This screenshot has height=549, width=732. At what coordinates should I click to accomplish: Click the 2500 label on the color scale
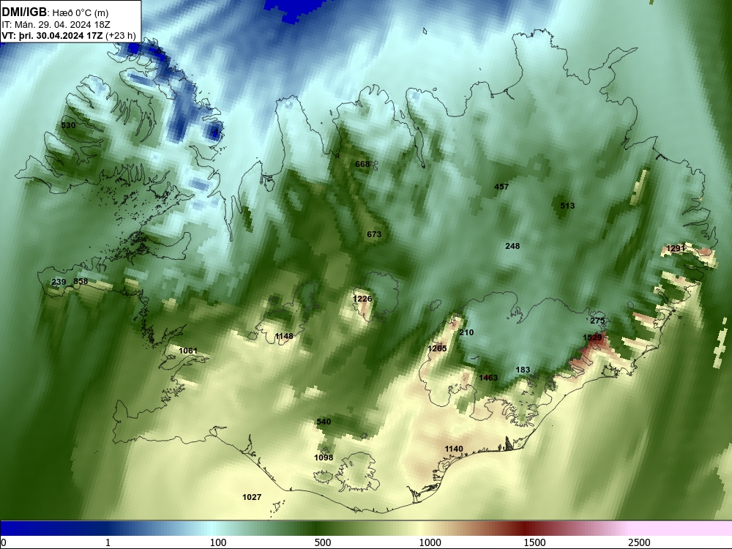pyautogui.click(x=639, y=542)
